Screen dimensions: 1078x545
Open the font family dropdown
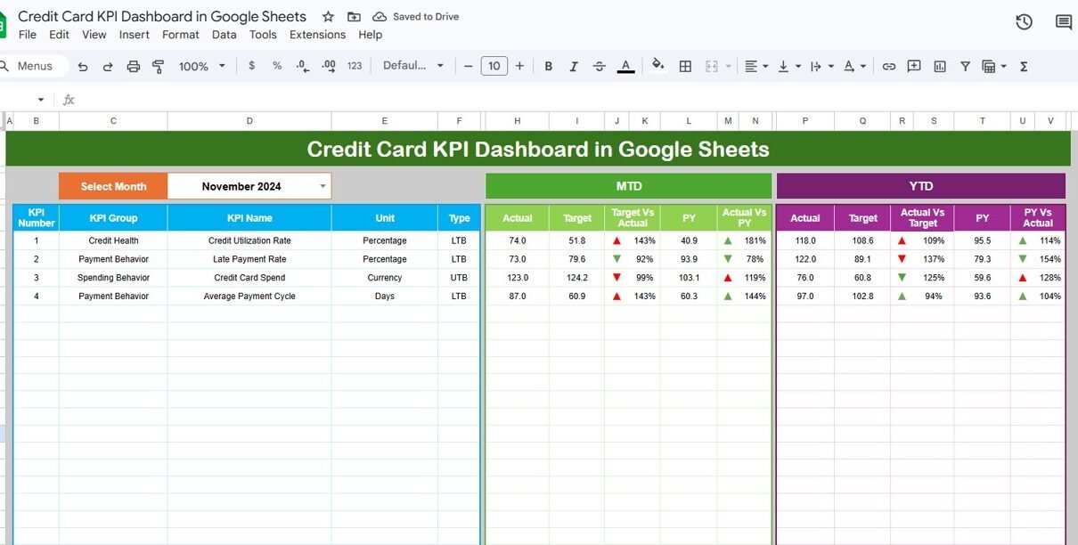click(412, 66)
